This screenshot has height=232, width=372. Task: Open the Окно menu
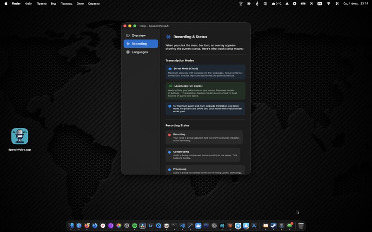(80, 4)
